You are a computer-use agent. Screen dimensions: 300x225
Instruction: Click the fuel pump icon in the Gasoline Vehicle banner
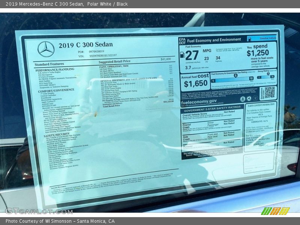(250, 39)
